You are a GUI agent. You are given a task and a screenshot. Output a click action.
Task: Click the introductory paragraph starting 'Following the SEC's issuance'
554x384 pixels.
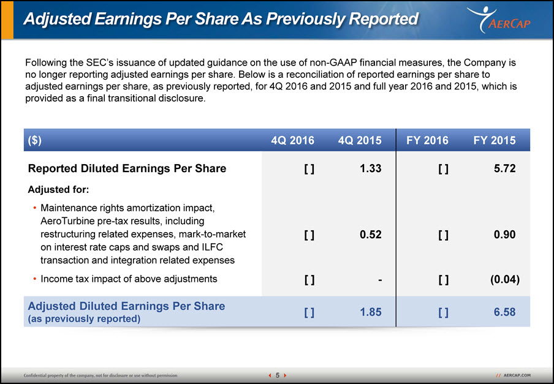tap(271, 80)
